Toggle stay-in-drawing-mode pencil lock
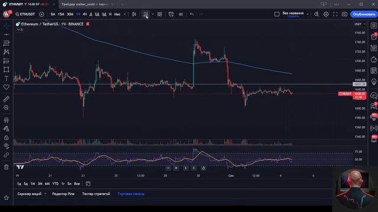 (6, 128)
